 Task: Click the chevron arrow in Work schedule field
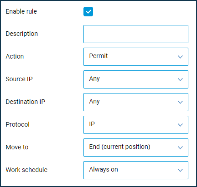click(180, 170)
